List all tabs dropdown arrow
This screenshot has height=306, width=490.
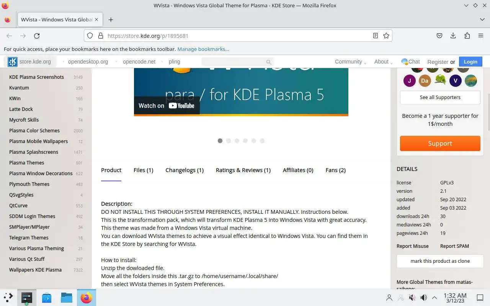tap(482, 20)
